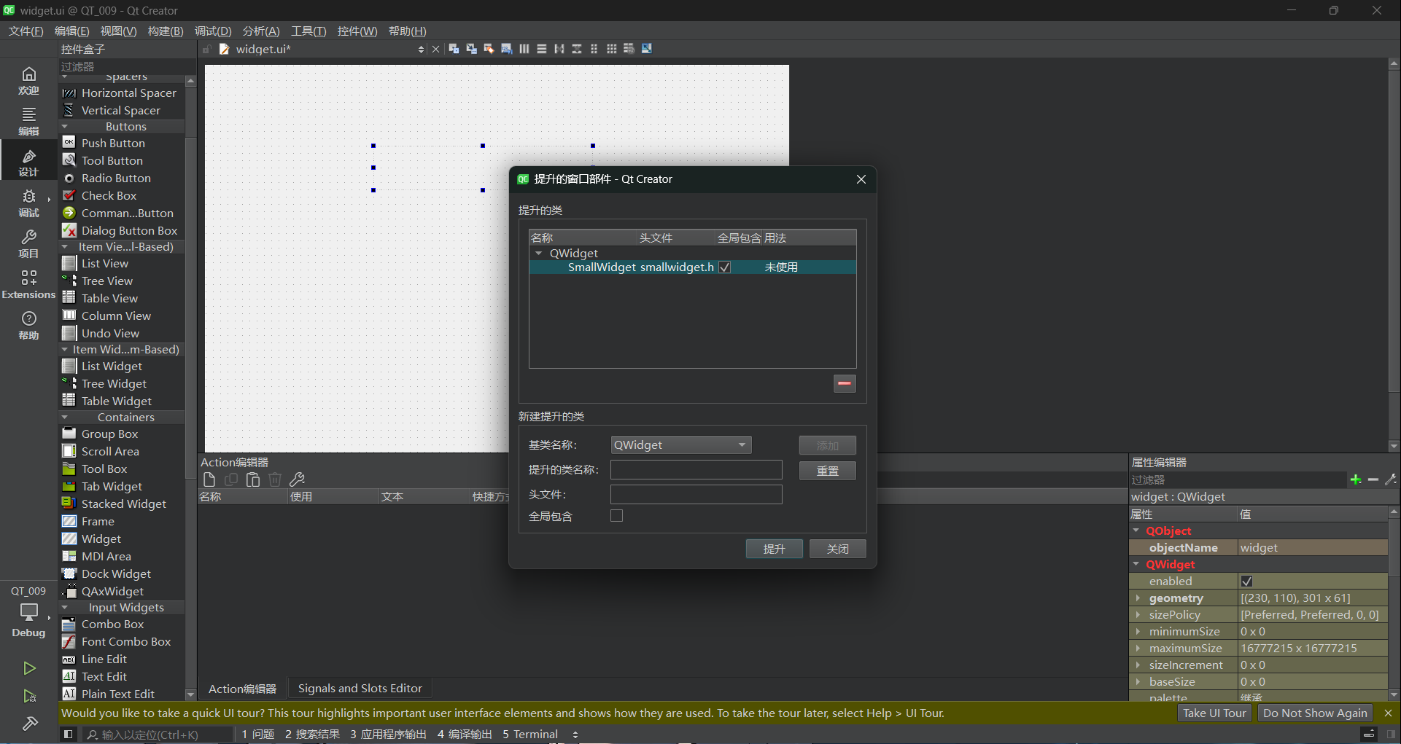This screenshot has width=1401, height=744.
Task: Toggle the enabled property checkbox
Action: 1246,582
